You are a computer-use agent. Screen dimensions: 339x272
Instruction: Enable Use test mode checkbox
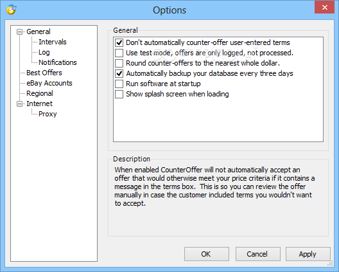[x=119, y=53]
